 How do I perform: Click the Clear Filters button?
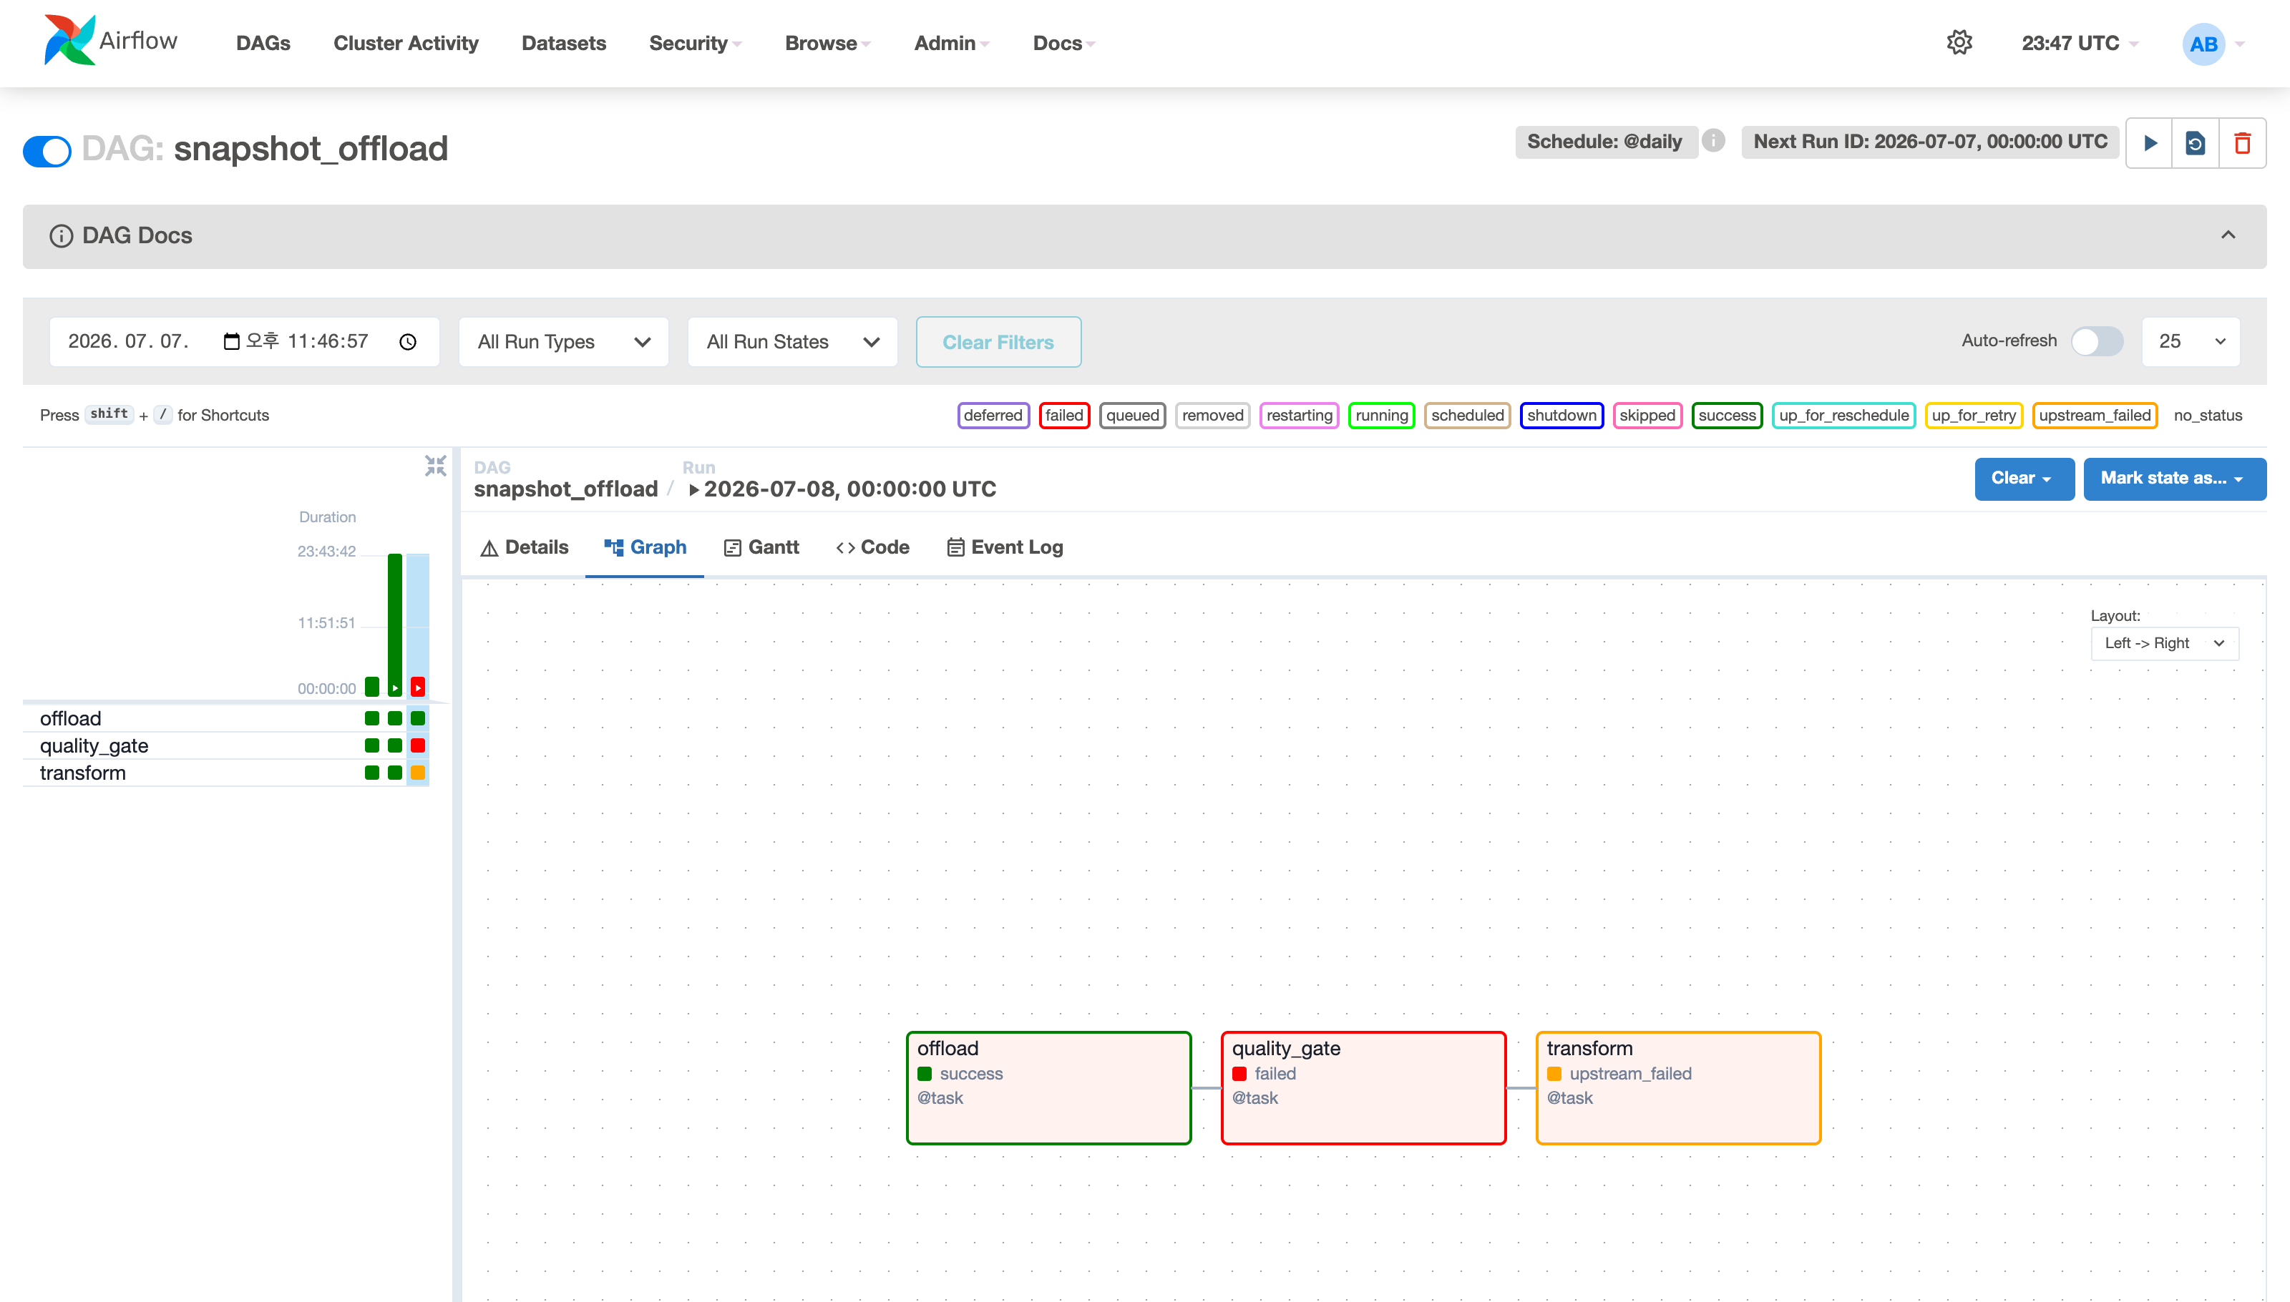[998, 342]
